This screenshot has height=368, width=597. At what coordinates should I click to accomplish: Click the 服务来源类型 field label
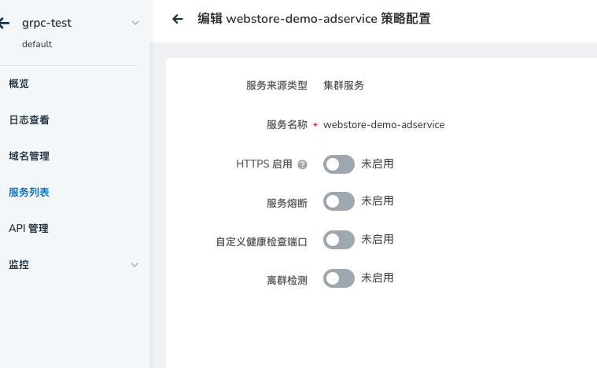pos(276,86)
